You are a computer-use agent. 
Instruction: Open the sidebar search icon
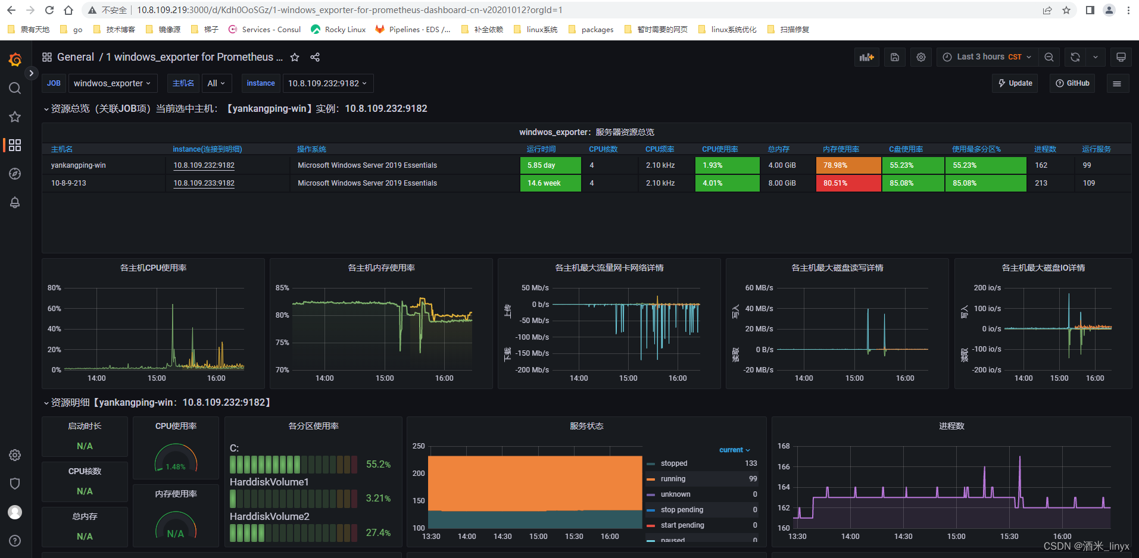click(15, 88)
